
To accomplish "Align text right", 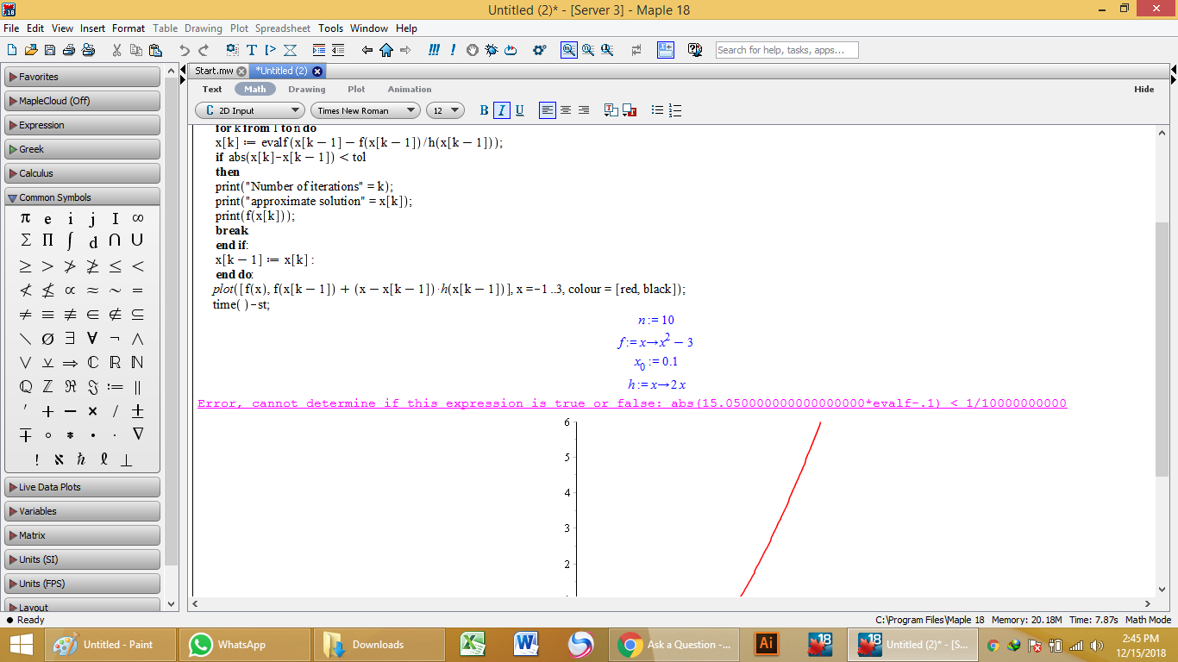I will point(584,110).
